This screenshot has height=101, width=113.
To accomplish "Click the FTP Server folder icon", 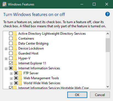I will coord(20,73).
